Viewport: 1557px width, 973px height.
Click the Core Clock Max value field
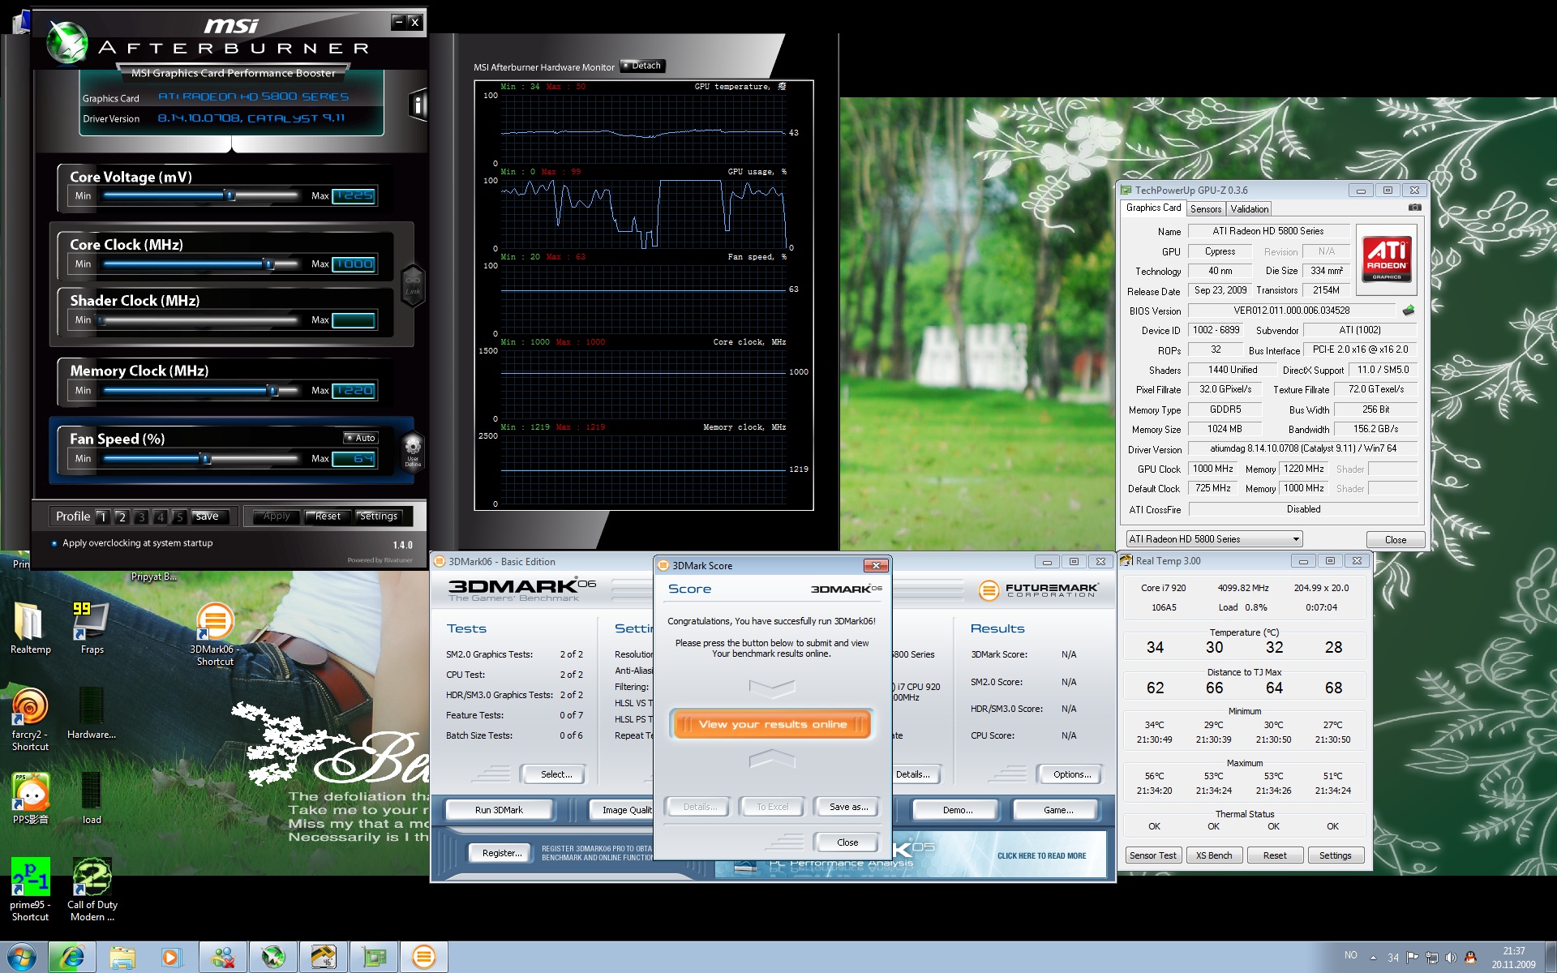(x=354, y=264)
